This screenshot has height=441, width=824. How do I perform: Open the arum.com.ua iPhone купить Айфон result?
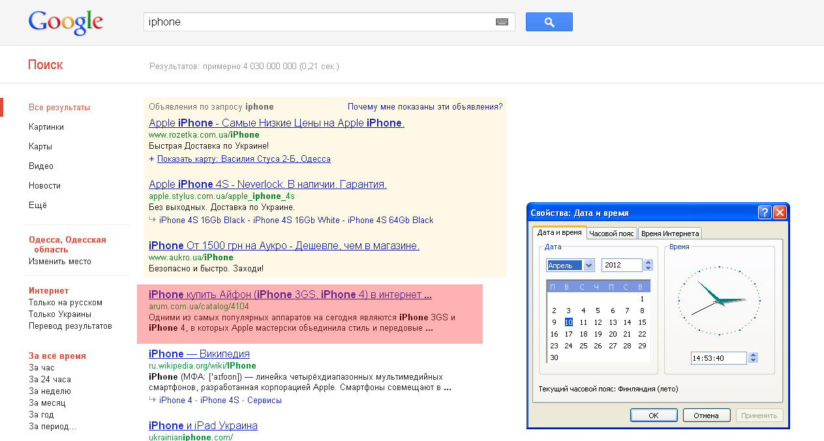(x=290, y=295)
